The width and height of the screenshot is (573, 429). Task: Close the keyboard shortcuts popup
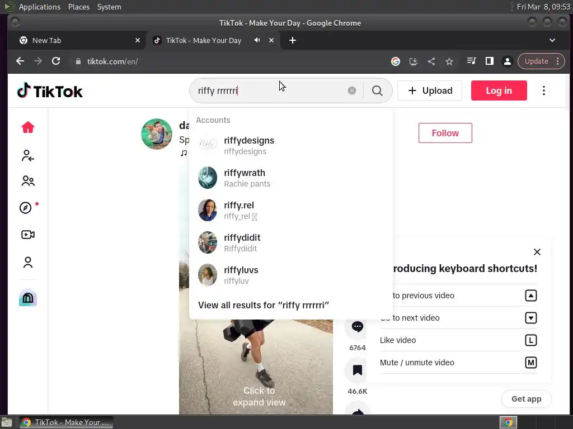pos(537,252)
